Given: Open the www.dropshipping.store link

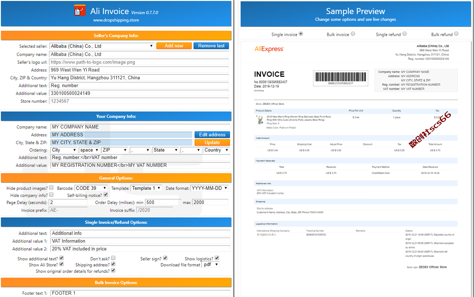Looking at the screenshot, I should (x=116, y=20).
